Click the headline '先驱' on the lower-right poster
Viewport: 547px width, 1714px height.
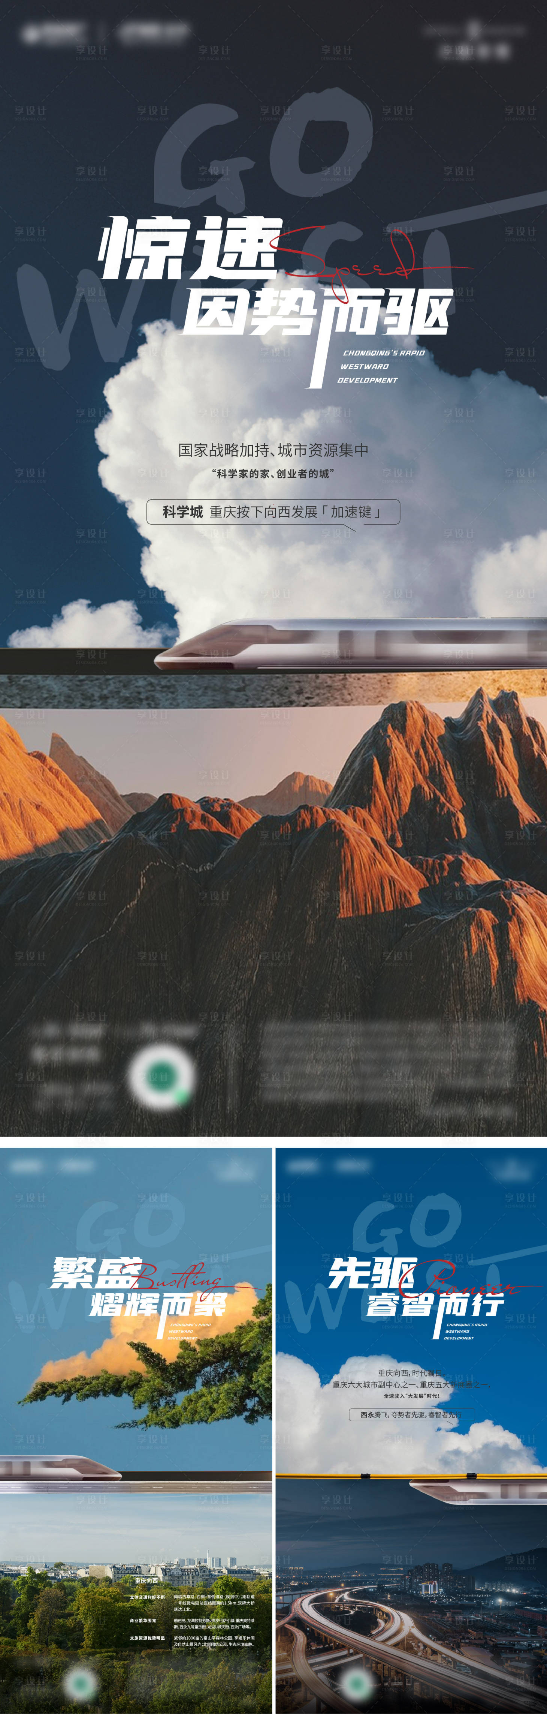pyautogui.click(x=372, y=1273)
